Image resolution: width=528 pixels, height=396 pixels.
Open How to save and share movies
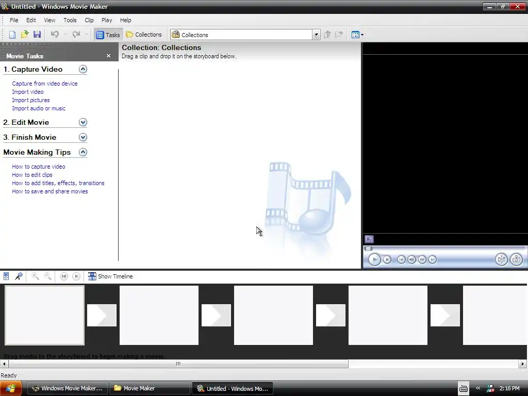50,191
